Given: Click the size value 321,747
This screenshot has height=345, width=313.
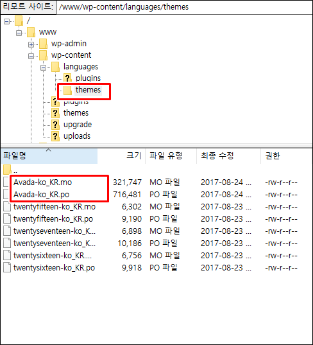Looking at the screenshot, I should click(x=127, y=182).
